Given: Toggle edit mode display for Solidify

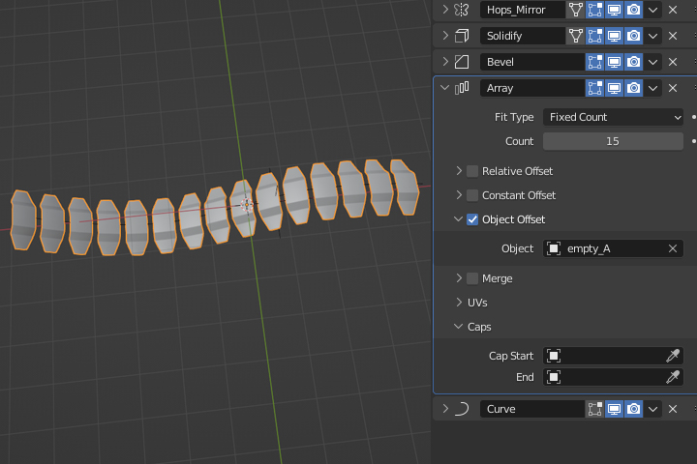Looking at the screenshot, I should 594,36.
